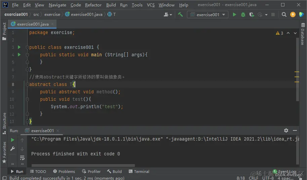The height and width of the screenshot is (180, 307).
Task: Click the UTF-8 encoding status
Action: 268,178
